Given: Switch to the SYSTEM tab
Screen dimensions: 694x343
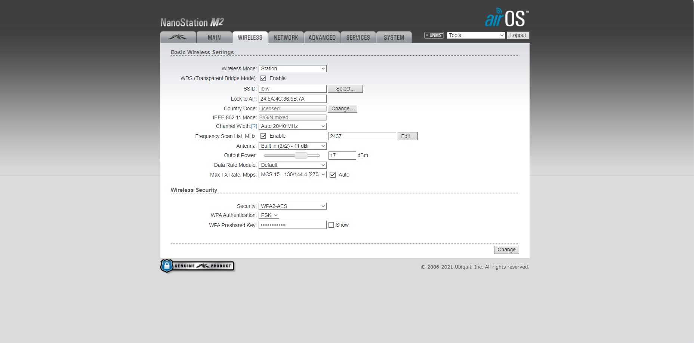Looking at the screenshot, I should click(x=394, y=37).
